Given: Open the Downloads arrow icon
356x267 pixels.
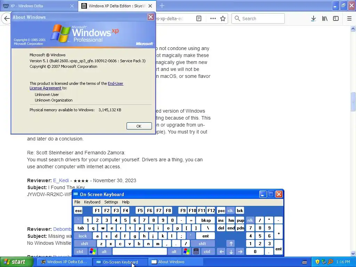Looking at the screenshot, I should pyautogui.click(x=313, y=19).
